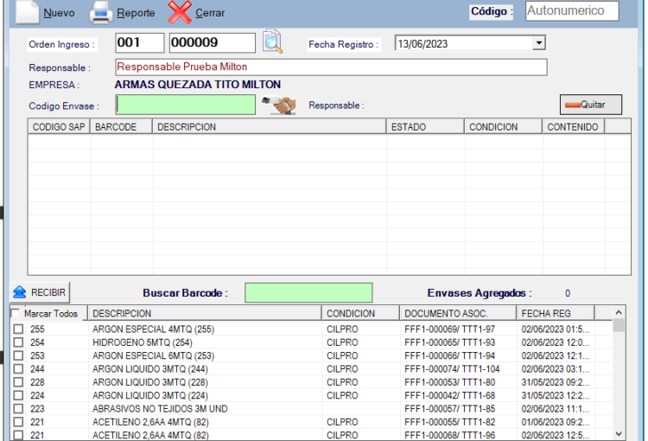Select the checkbox for row 223
648x441 pixels.
click(x=18, y=409)
